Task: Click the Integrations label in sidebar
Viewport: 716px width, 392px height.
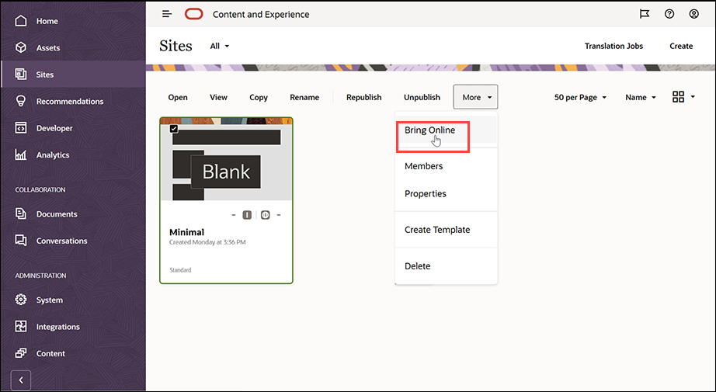Action: tap(58, 327)
